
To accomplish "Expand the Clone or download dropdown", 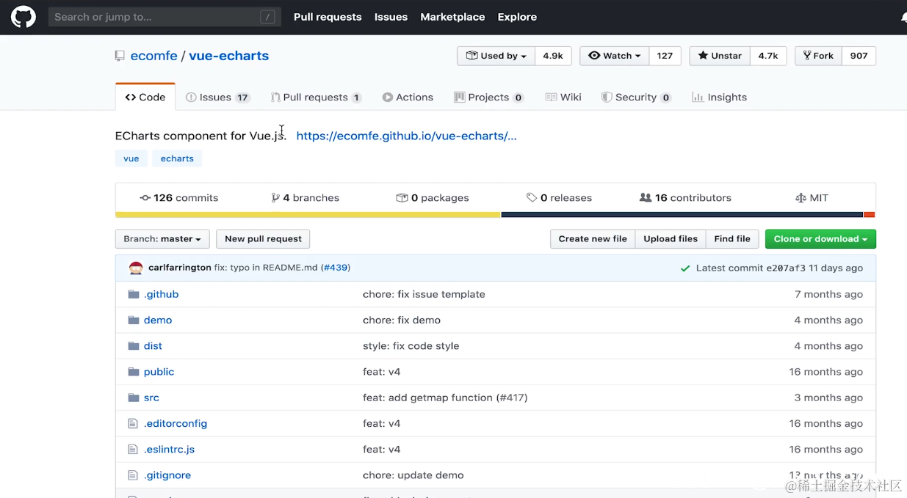I will click(x=820, y=239).
